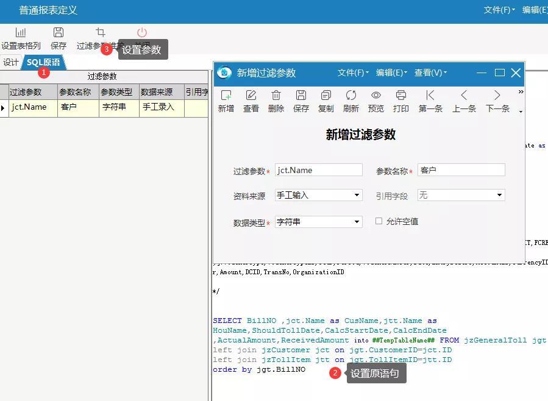
Task: Open the 数据类型 dropdown
Action: tap(357, 222)
